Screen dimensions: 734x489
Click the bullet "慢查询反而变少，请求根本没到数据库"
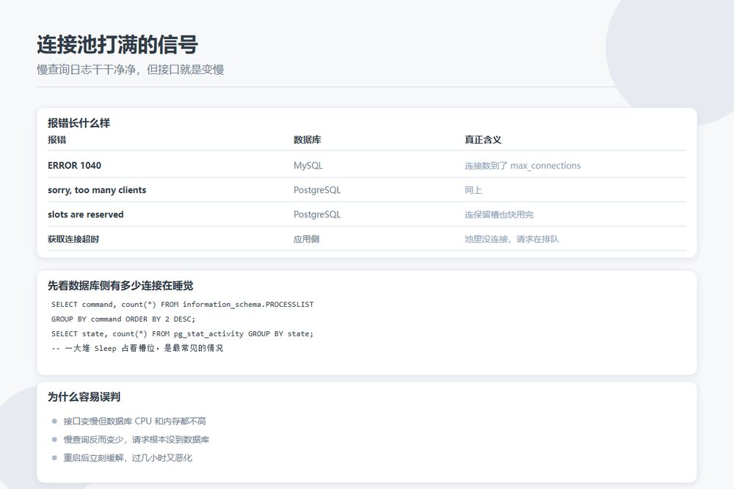[137, 439]
